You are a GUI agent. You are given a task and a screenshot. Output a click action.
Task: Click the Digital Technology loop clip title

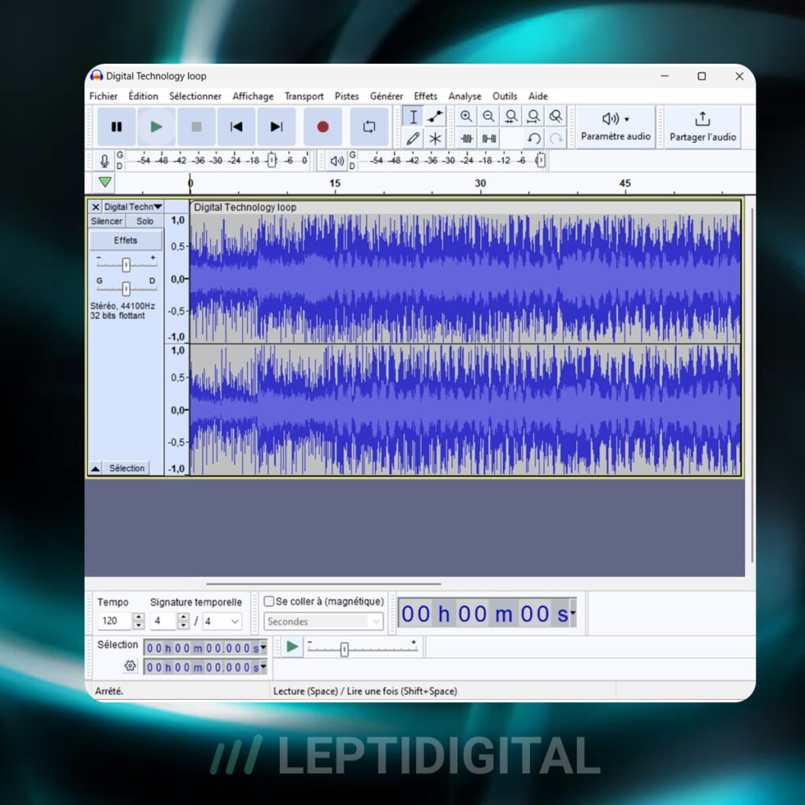click(x=245, y=208)
